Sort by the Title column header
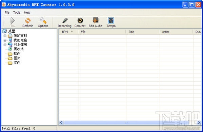The image size is (203, 132). tap(143, 32)
